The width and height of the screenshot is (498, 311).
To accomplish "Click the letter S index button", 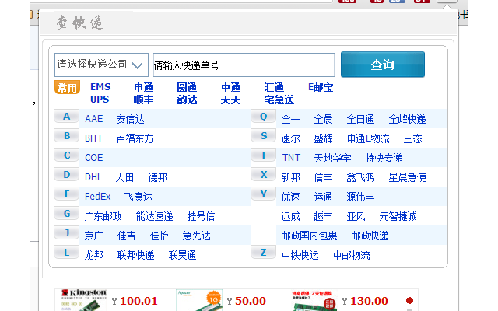I will click(263, 135).
